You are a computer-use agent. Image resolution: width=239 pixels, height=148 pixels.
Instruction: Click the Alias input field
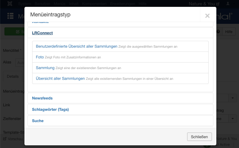click(x=20, y=63)
